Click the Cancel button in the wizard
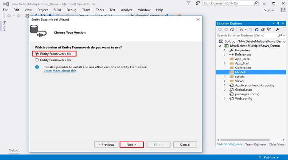 pyautogui.click(x=185, y=145)
